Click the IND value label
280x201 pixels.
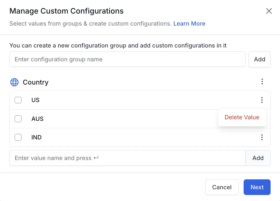pyautogui.click(x=36, y=137)
